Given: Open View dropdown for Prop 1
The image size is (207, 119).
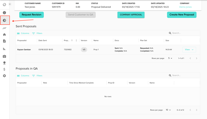Looking at the screenshot, I should click(189, 50).
